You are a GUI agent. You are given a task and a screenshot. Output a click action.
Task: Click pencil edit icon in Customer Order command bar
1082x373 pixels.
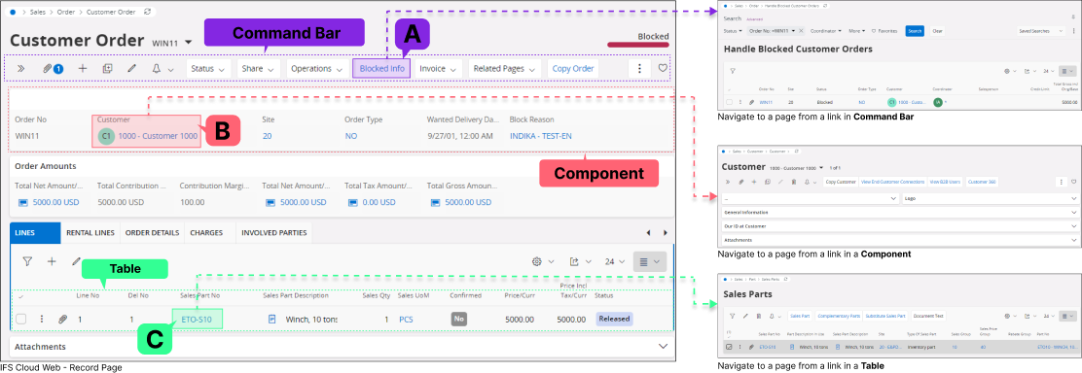131,68
